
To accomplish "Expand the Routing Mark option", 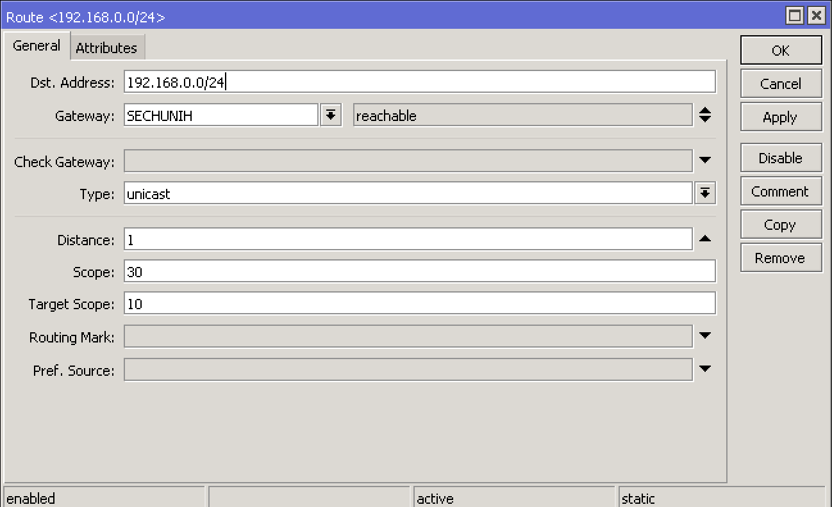I will (x=705, y=335).
